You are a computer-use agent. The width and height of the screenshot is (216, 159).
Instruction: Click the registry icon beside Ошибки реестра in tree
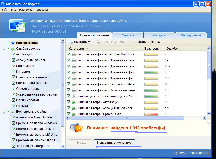pyautogui.click(x=12, y=49)
